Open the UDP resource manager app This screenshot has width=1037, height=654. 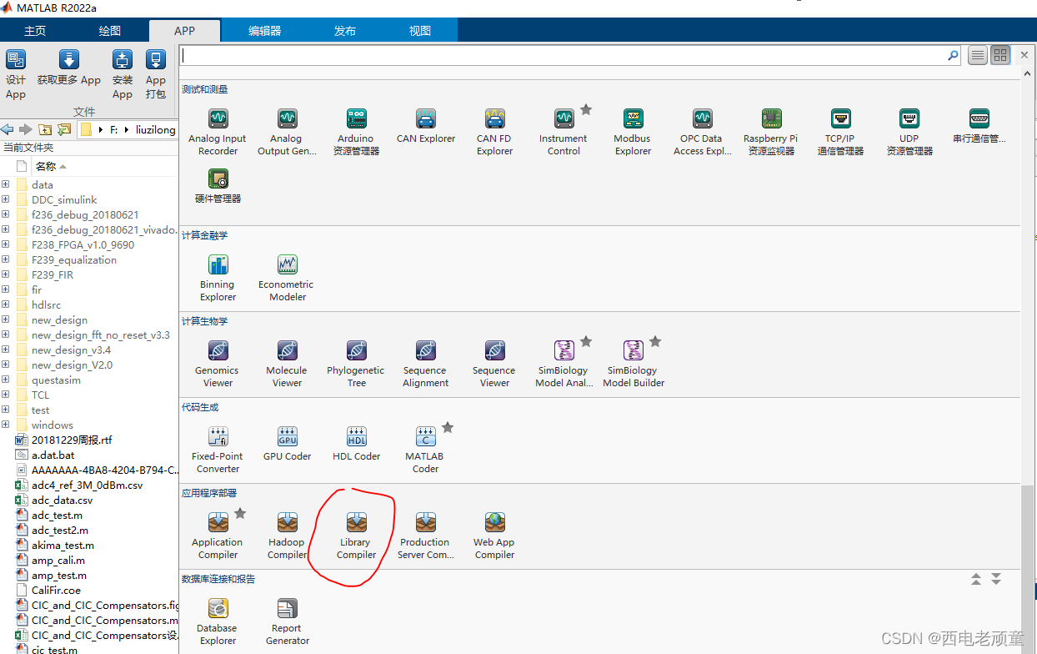click(909, 132)
